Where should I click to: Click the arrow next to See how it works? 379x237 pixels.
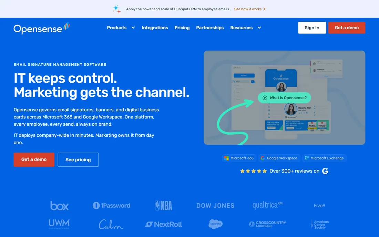pos(264,9)
